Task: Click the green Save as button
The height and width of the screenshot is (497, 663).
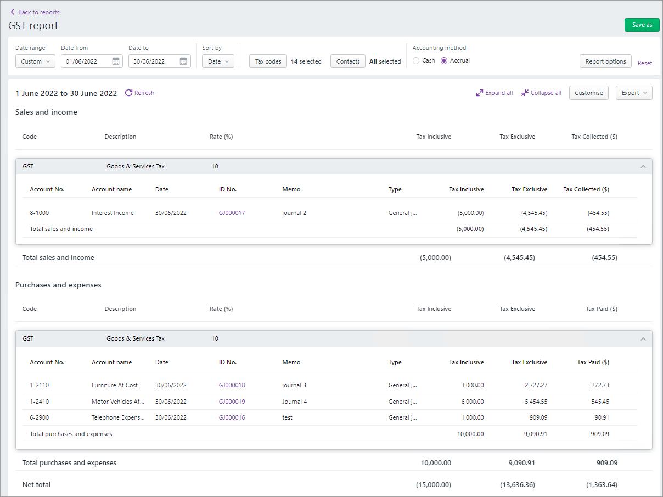Action: tap(642, 25)
